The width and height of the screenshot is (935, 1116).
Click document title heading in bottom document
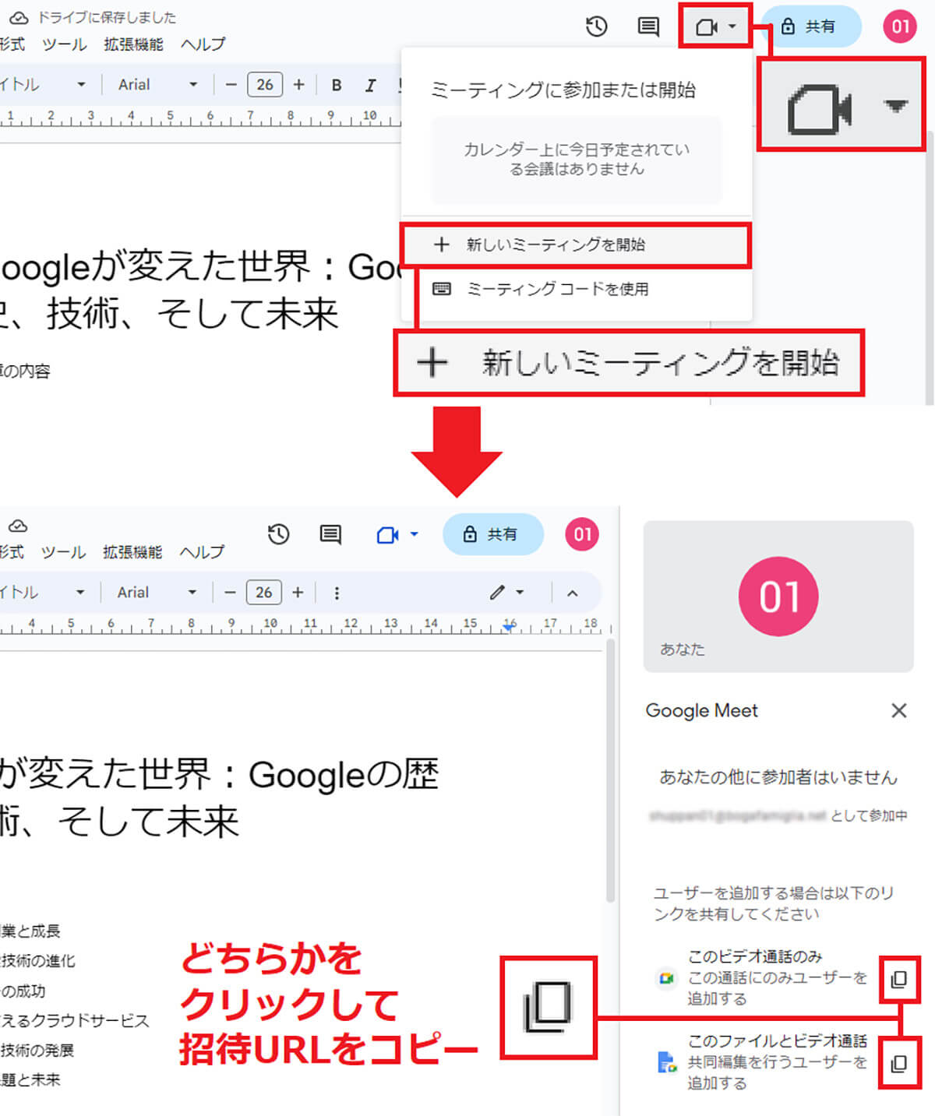(220, 797)
